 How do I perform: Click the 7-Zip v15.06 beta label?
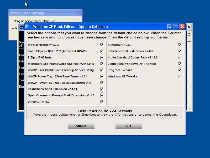[40, 57]
